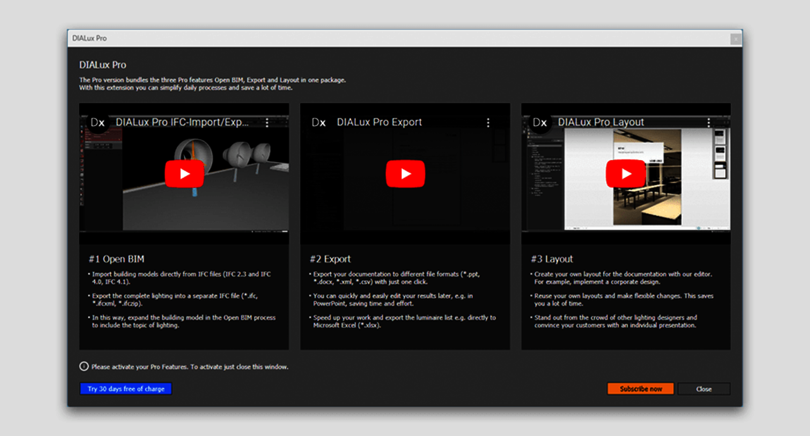
Task: Click the Dx channel logo on IFC-Import video
Action: pos(97,123)
